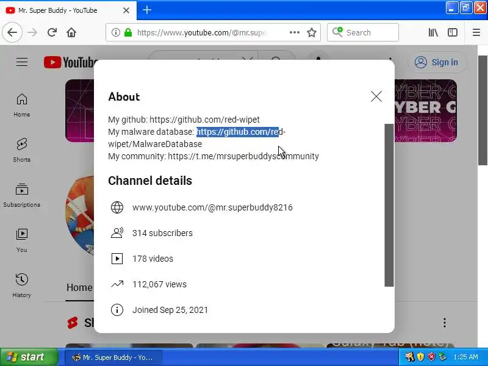
Task: Click the About dialog scrollbar
Action: (389, 205)
